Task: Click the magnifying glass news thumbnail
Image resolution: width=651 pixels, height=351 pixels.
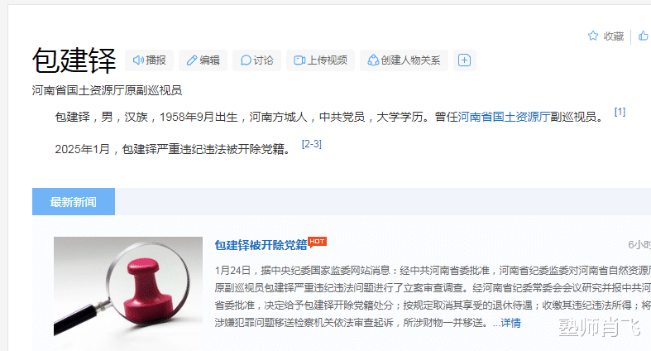Action: point(128,286)
